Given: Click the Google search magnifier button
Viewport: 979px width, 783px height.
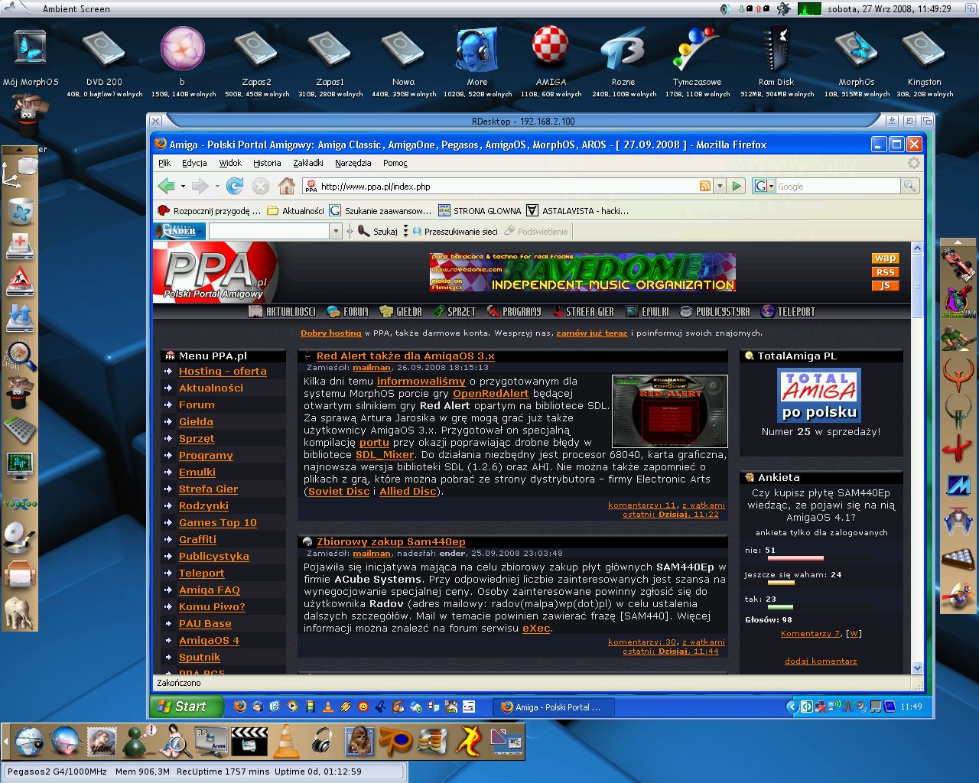Looking at the screenshot, I should pyautogui.click(x=909, y=186).
